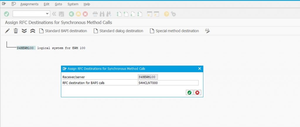Viewport: 300px width, 127px height.
Task: Click Standard BAPI destination button
Action: click(63, 31)
